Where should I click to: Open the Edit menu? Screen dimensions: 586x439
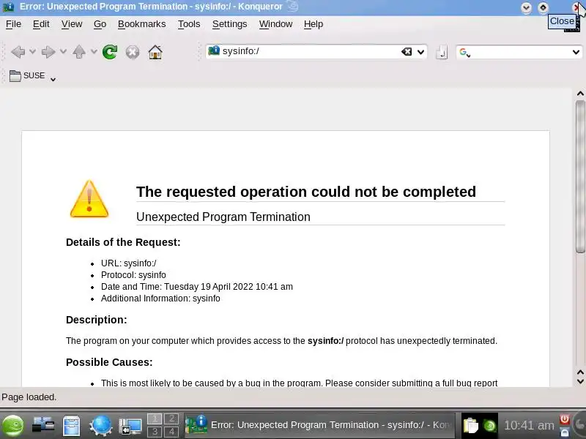pyautogui.click(x=41, y=24)
